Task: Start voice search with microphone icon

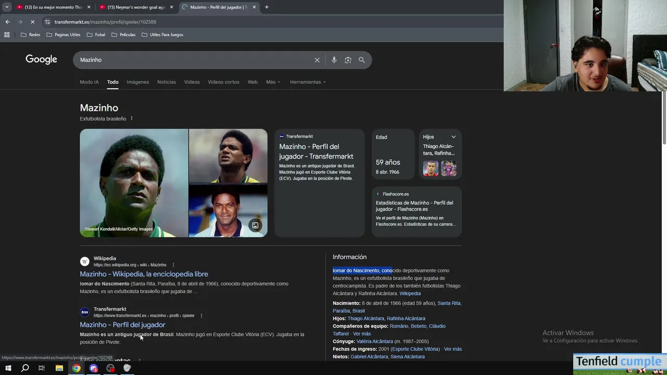Action: pyautogui.click(x=334, y=60)
